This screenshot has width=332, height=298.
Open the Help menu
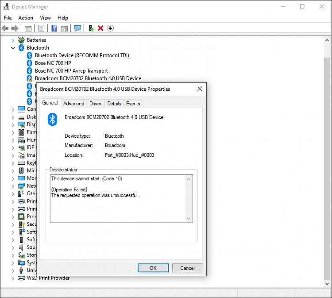point(63,18)
